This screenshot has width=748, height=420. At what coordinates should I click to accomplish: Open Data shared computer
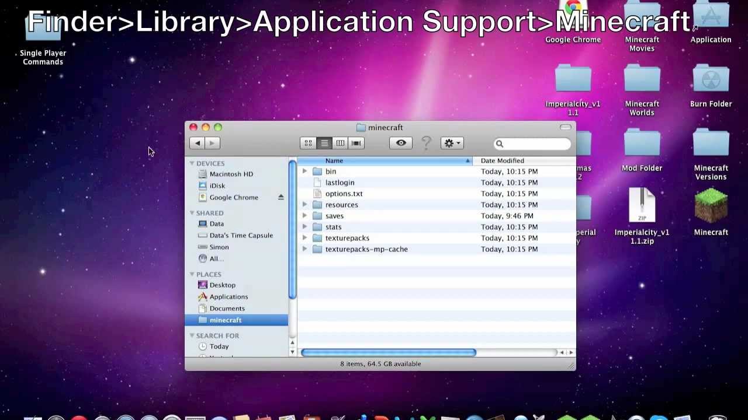[216, 223]
